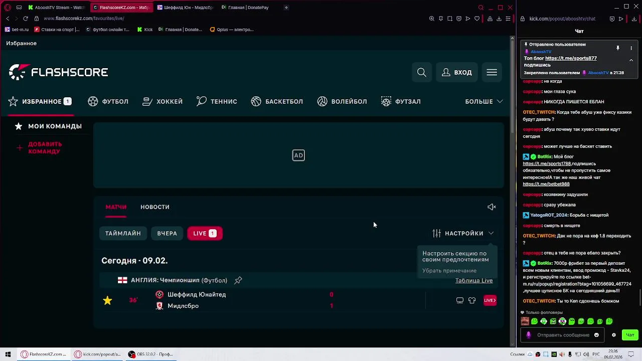
Task: Go to the Футзал section
Action: point(401,101)
